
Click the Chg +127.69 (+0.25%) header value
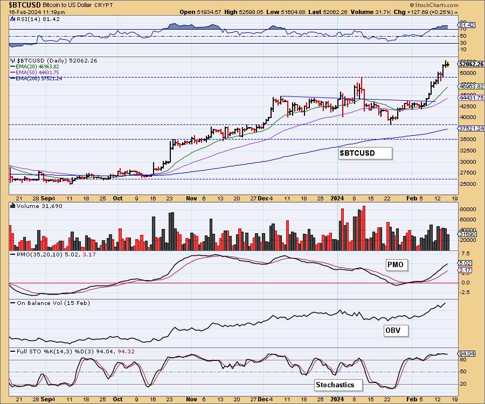tap(423, 12)
